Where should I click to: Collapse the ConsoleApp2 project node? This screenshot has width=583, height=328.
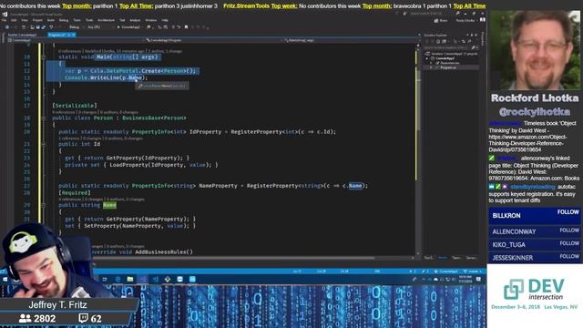tap(427, 58)
